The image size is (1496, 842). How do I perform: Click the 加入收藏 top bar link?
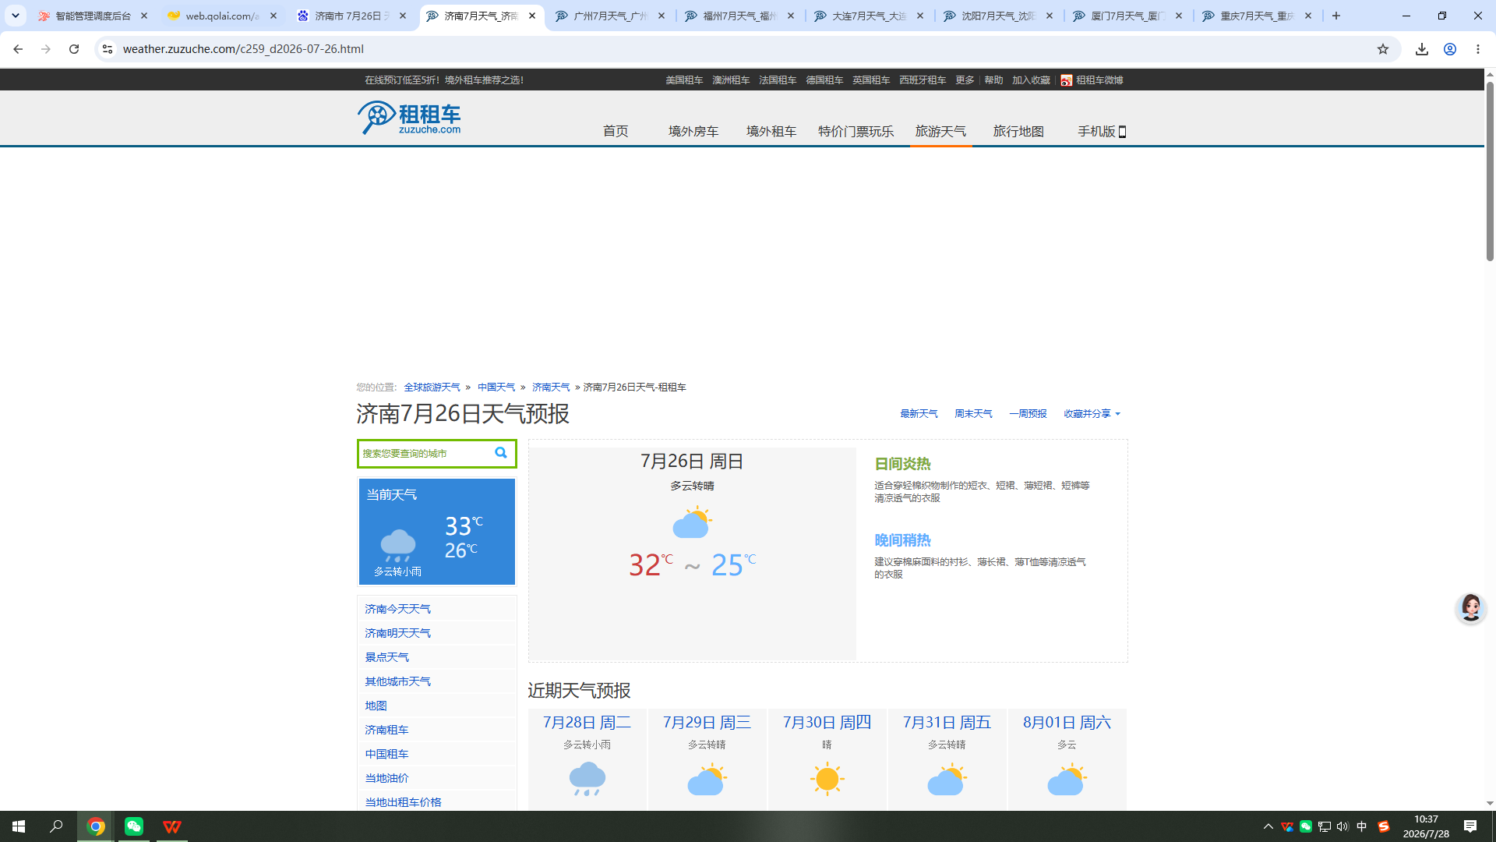click(x=1031, y=80)
